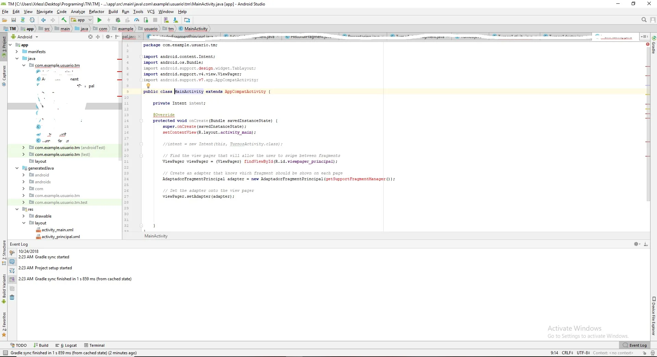Click the Event Log button in the bottom bar
657x357 pixels.
tap(635, 345)
